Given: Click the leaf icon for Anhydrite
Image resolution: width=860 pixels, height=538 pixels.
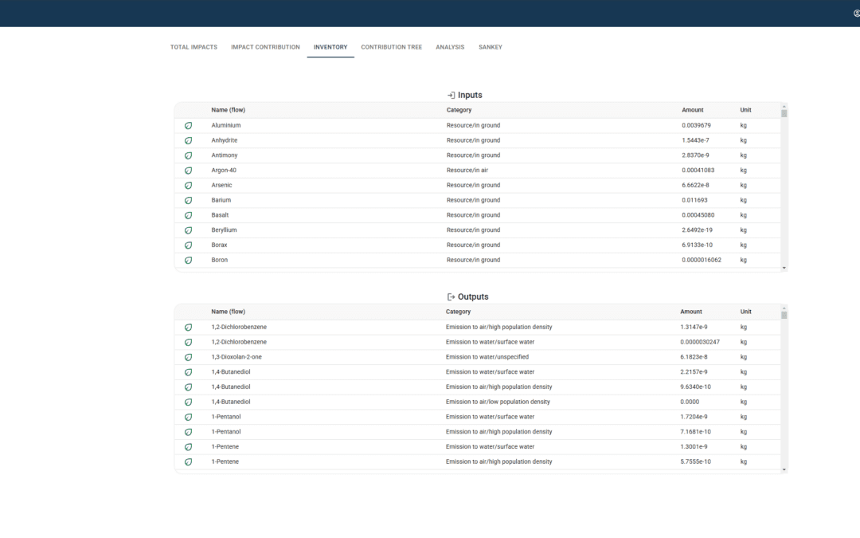Looking at the screenshot, I should (188, 140).
